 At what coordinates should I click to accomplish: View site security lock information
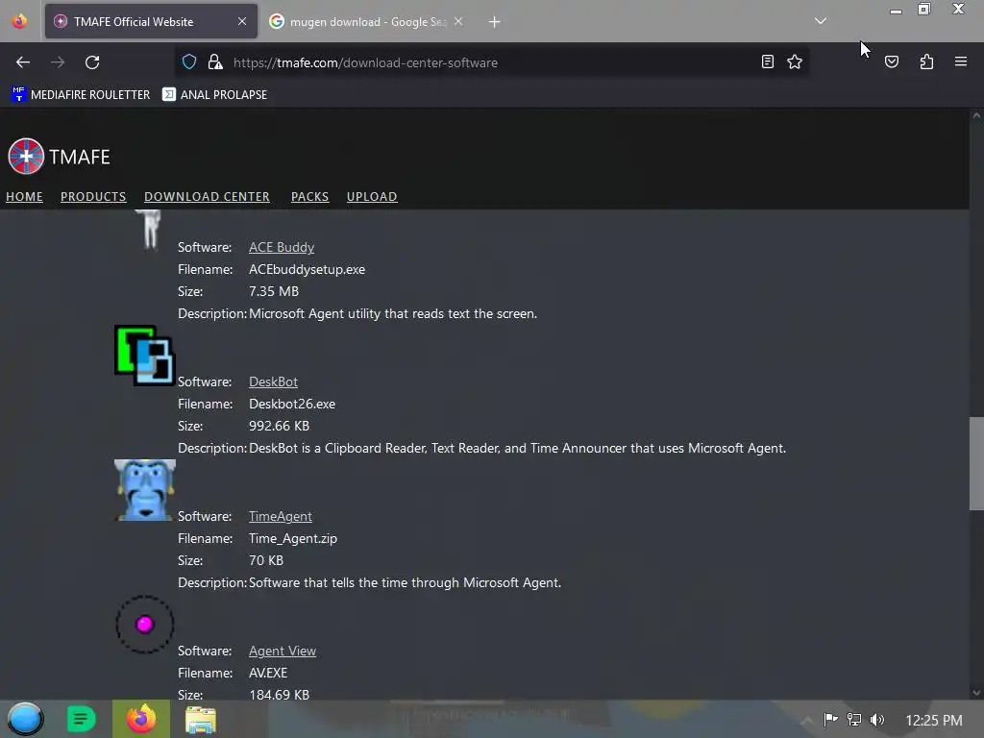[x=215, y=61]
